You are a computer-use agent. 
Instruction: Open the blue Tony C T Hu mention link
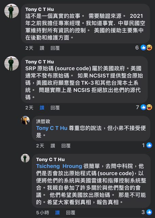(x=52, y=128)
